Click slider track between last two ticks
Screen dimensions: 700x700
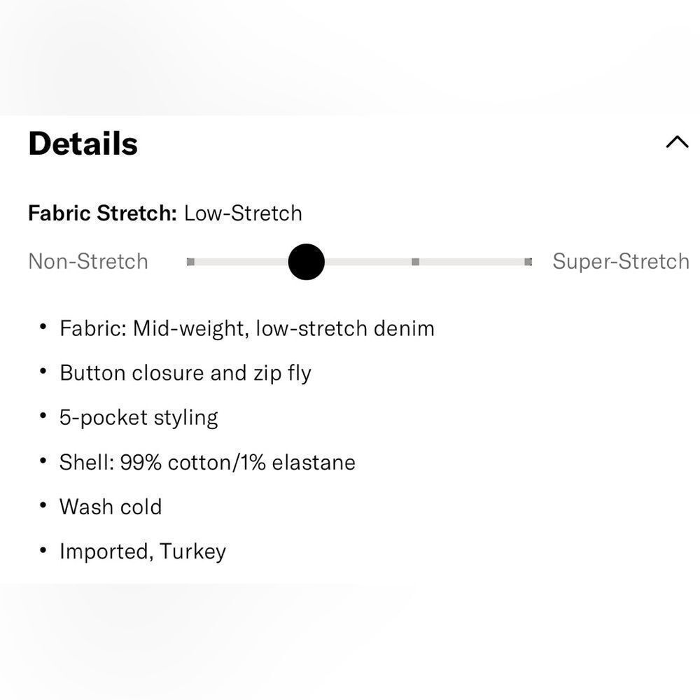[472, 262]
